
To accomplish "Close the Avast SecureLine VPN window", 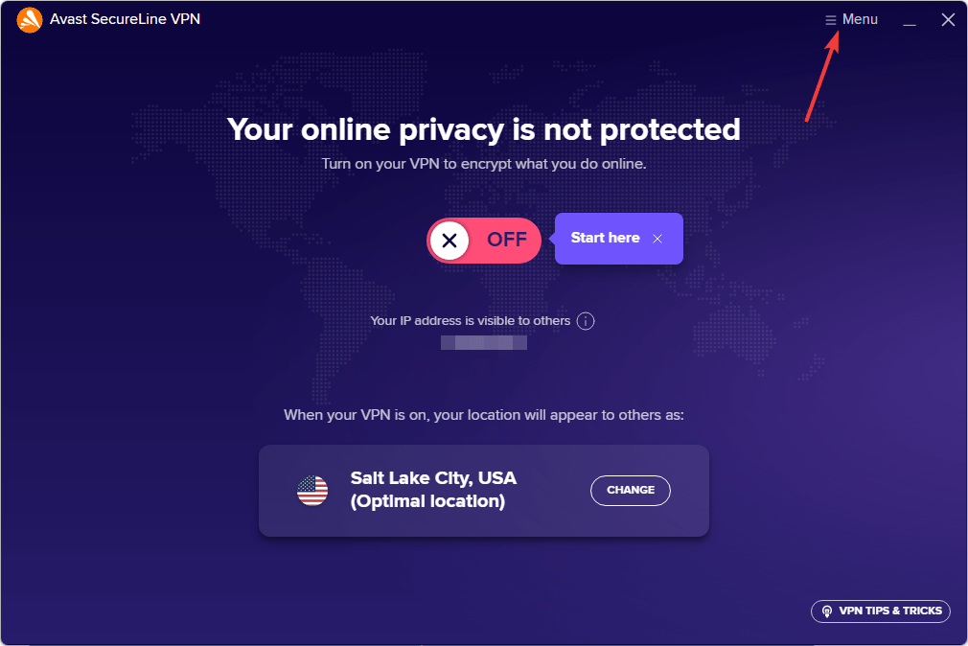I will pyautogui.click(x=948, y=20).
